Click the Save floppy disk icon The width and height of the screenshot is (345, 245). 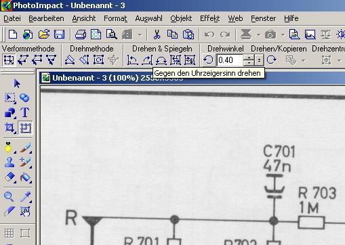point(59,35)
